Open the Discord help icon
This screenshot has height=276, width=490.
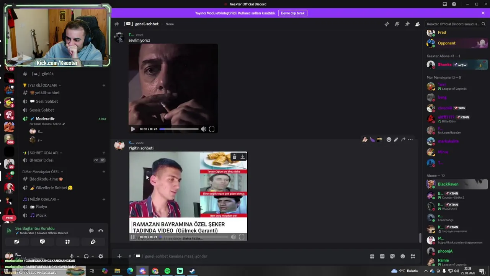(x=454, y=4)
